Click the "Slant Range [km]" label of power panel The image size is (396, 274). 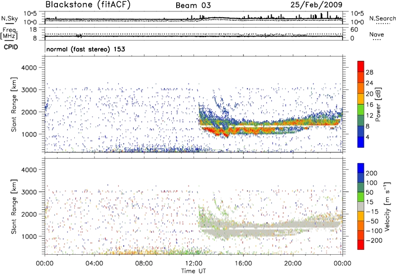14,104
